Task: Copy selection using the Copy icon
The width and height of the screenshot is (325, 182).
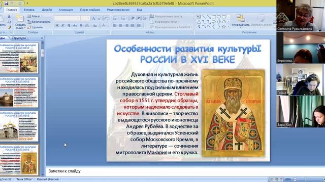Action: click(9, 22)
